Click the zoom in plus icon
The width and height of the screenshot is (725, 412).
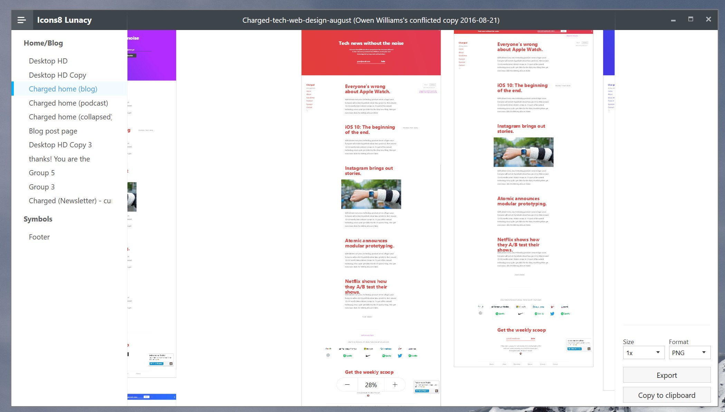(395, 385)
